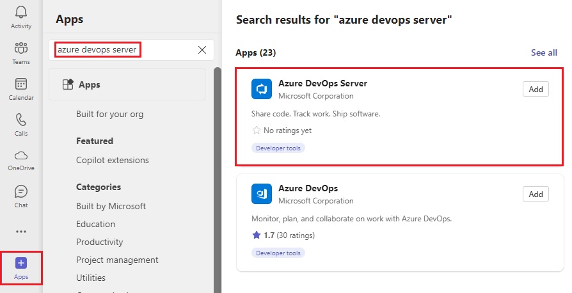This screenshot has width=572, height=293.
Task: Choose the Project management category
Action: click(117, 260)
